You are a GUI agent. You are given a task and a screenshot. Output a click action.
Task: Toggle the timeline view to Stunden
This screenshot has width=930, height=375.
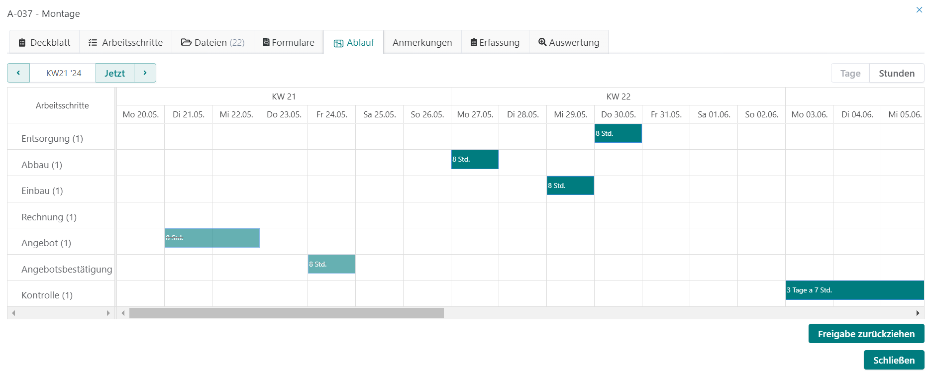click(x=896, y=74)
